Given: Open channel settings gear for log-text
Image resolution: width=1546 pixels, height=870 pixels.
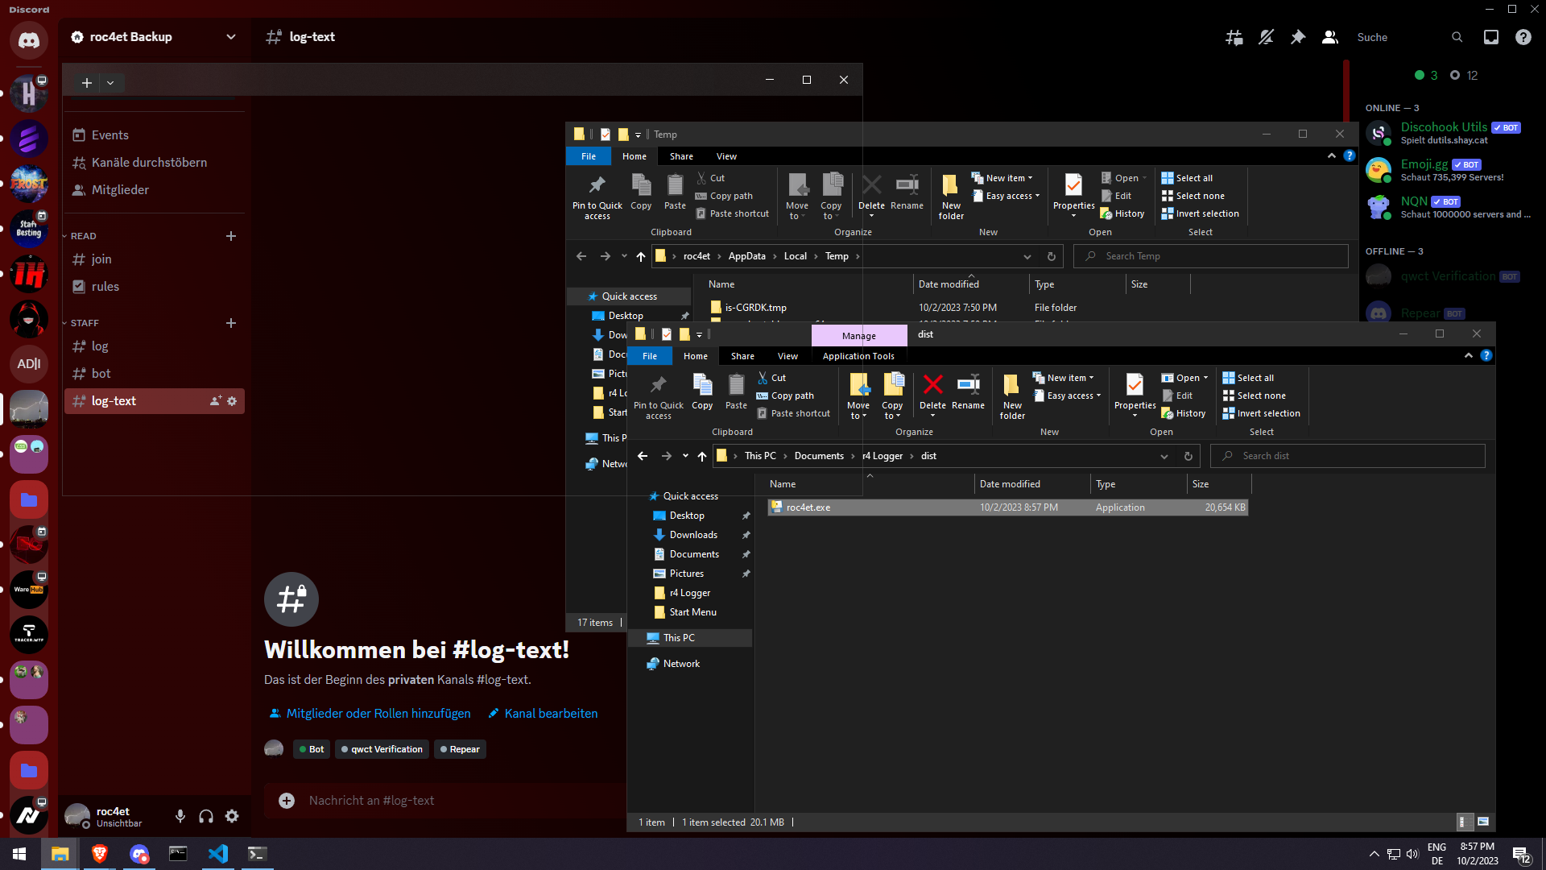Looking at the screenshot, I should 232,401.
